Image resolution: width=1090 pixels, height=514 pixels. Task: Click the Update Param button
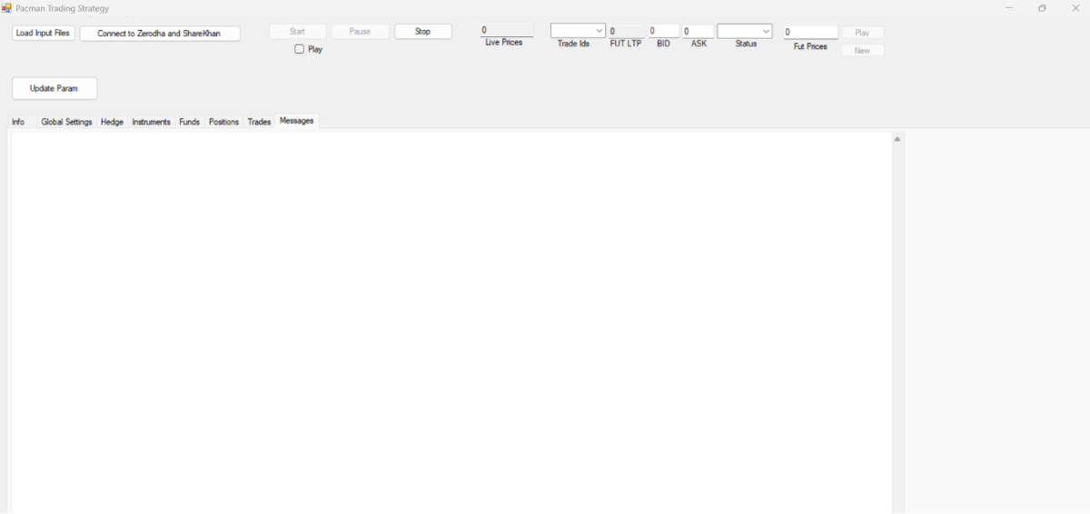[x=54, y=88]
